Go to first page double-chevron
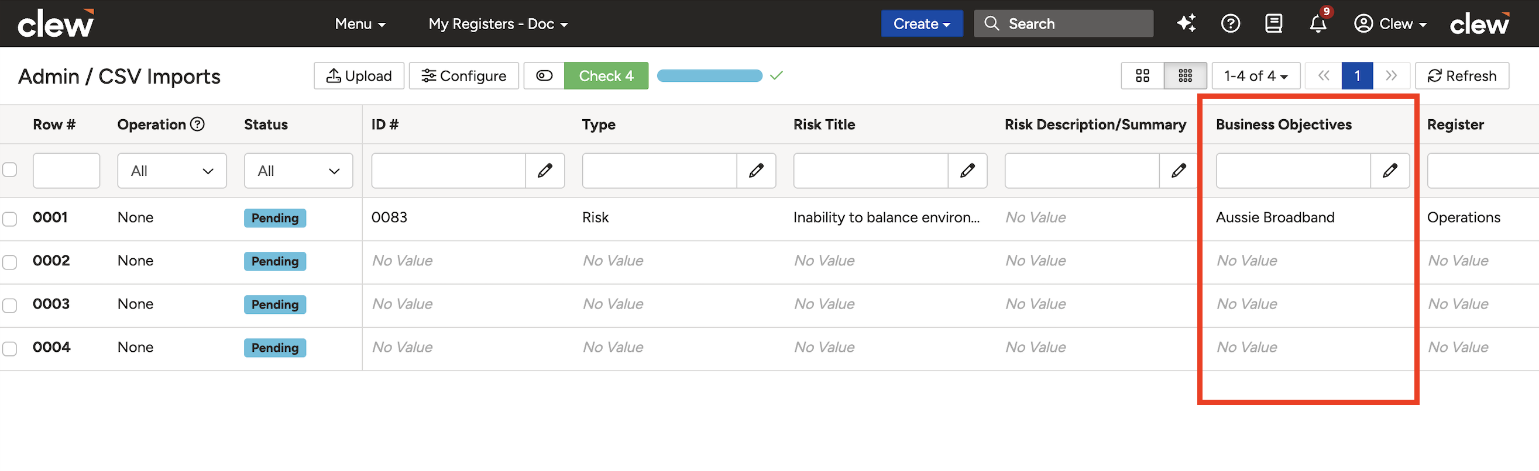This screenshot has height=471, width=1539. (x=1323, y=76)
